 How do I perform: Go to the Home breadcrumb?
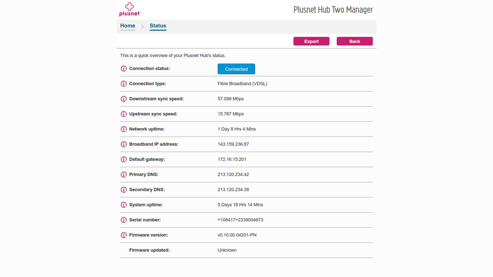coord(127,26)
